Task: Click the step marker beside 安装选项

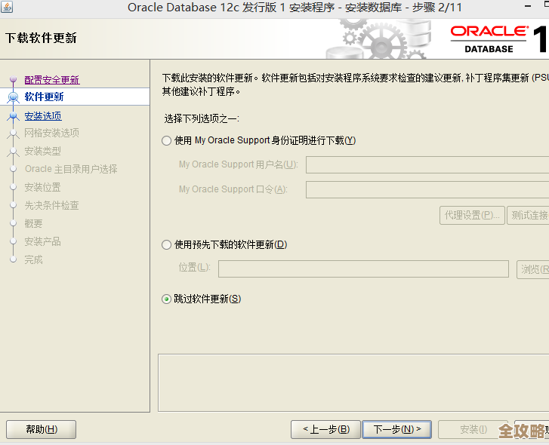Action: click(14, 115)
